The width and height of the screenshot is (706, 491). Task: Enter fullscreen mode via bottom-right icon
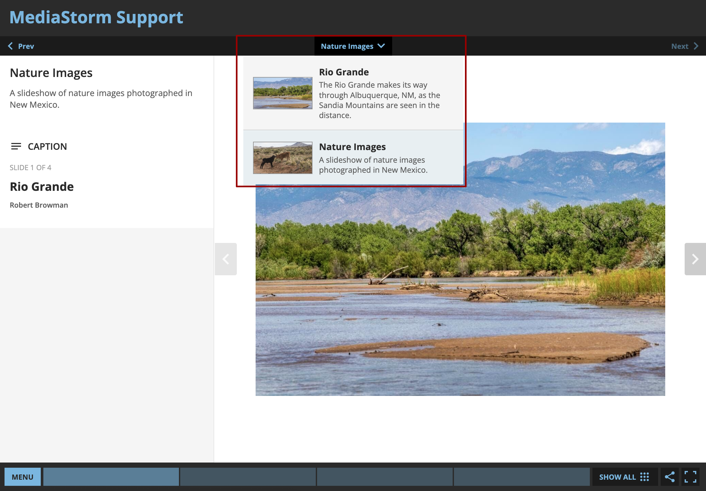point(690,477)
